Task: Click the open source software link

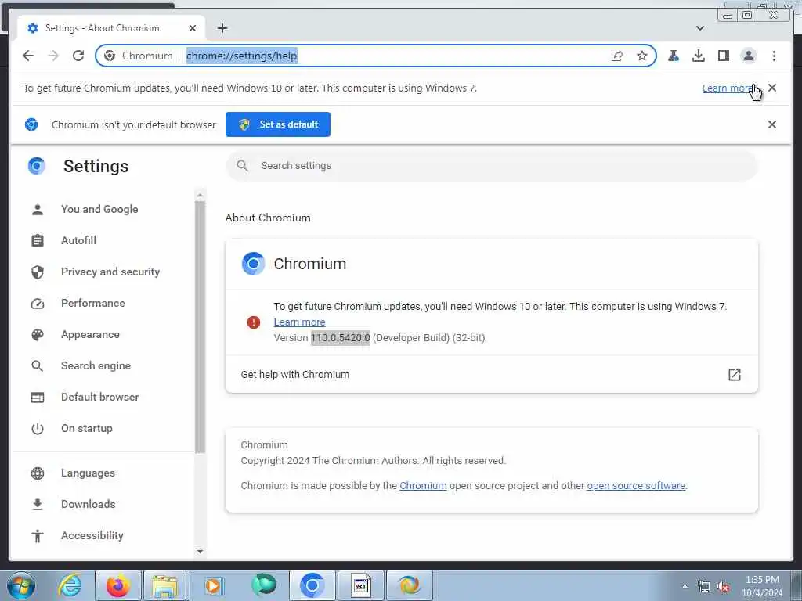Action: (636, 485)
